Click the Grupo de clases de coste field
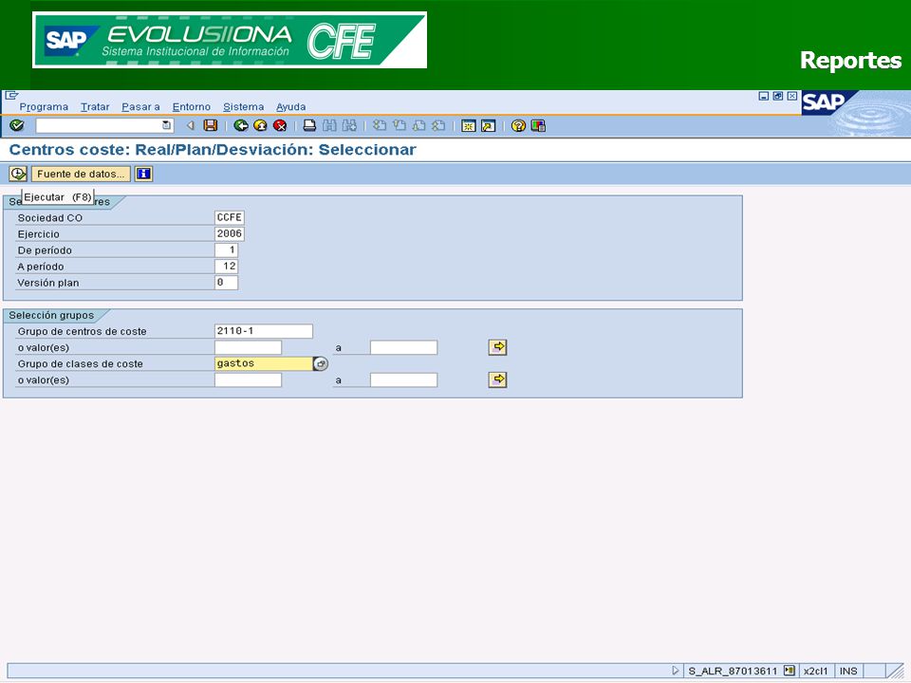Viewport: 911px width, 683px height. coord(263,363)
